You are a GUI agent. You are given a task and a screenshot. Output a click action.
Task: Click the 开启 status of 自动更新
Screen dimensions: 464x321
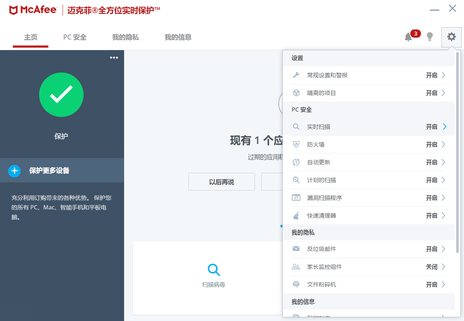point(432,162)
